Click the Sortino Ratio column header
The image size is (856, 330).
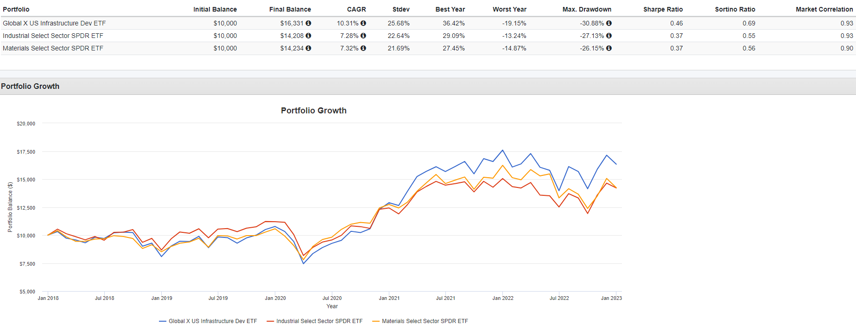tap(735, 9)
